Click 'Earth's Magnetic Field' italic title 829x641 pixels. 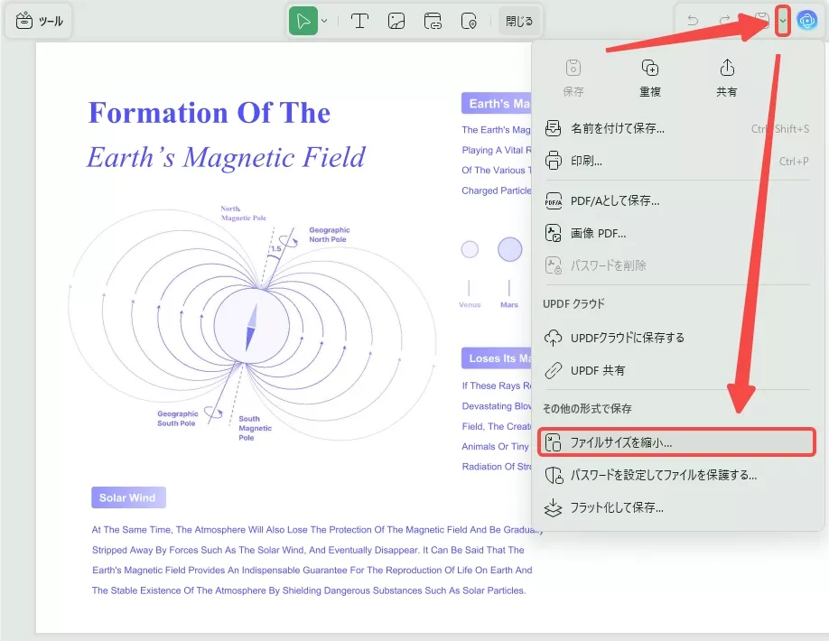pyautogui.click(x=226, y=157)
